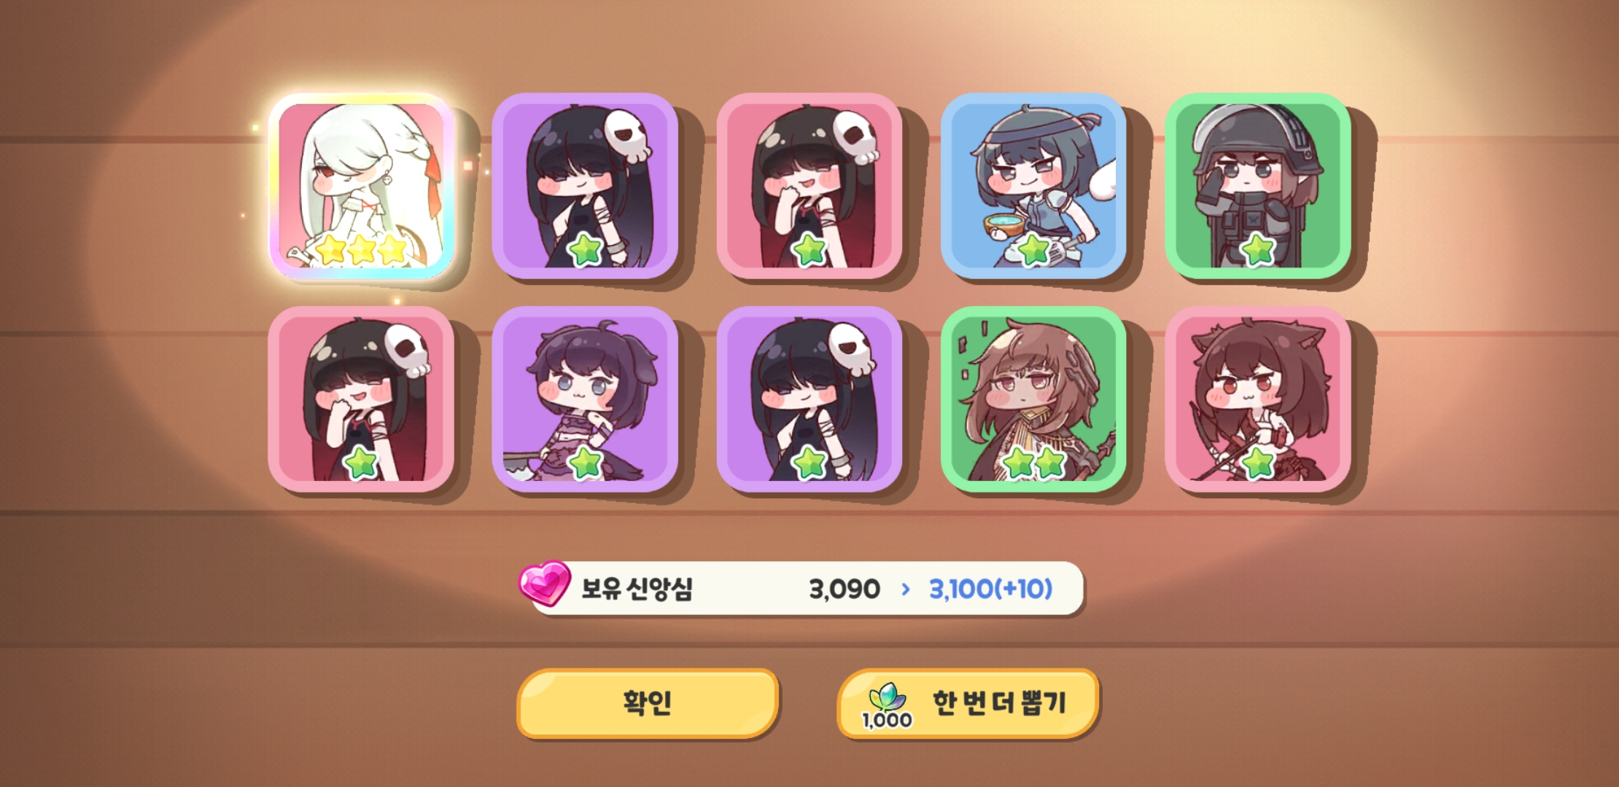Select the pink laughing skull-girl card in top row
The image size is (1619, 787).
[x=809, y=186]
